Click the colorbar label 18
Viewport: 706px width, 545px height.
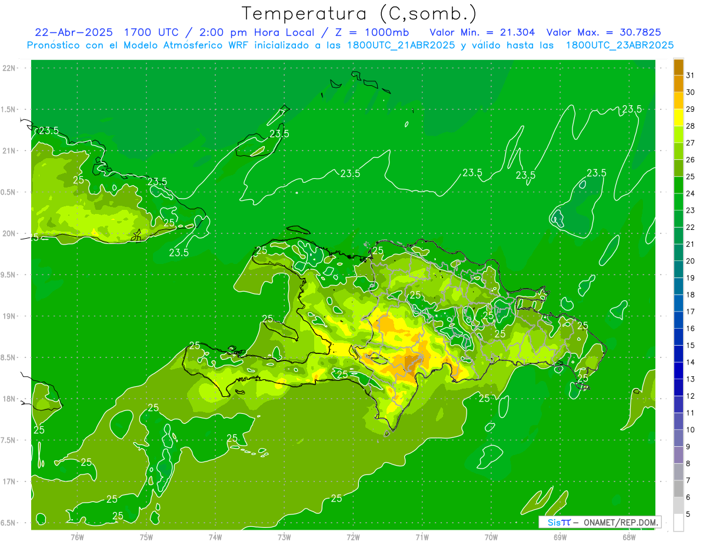(691, 295)
